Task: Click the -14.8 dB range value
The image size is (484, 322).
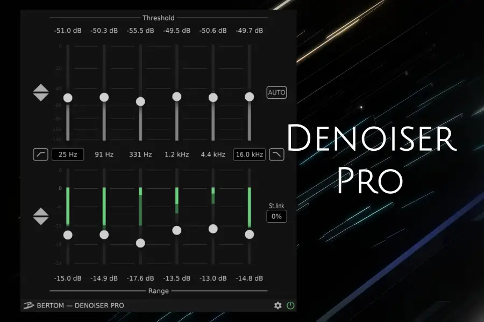Action: (x=250, y=278)
